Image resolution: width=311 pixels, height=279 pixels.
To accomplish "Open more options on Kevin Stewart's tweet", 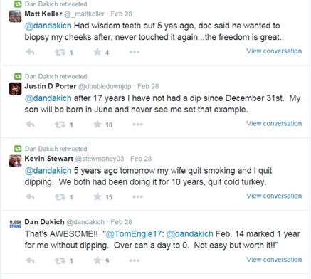I will point(137,196).
